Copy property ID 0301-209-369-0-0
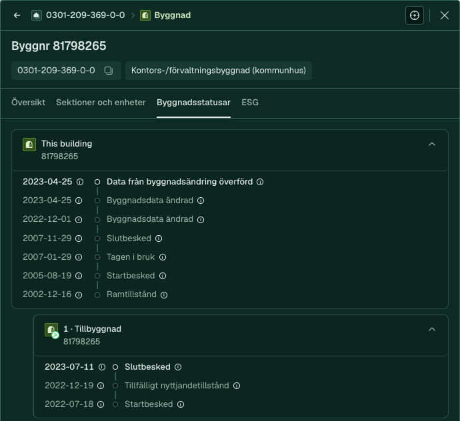 coord(109,71)
